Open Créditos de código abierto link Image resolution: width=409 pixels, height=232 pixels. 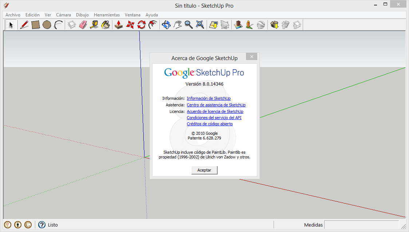tap(210, 124)
